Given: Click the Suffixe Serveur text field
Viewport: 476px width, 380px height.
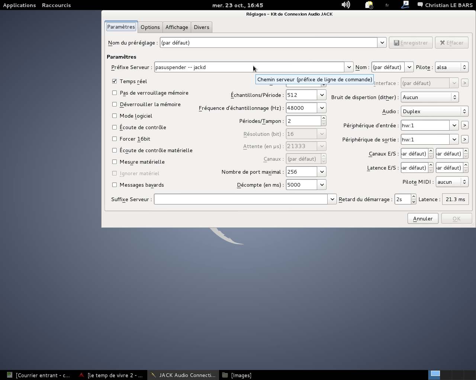Looking at the screenshot, I should tap(241, 199).
